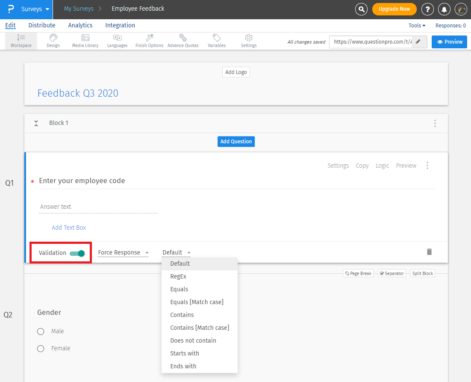This screenshot has height=382, width=471.
Task: Click the Answer text input field
Action: pos(98,207)
